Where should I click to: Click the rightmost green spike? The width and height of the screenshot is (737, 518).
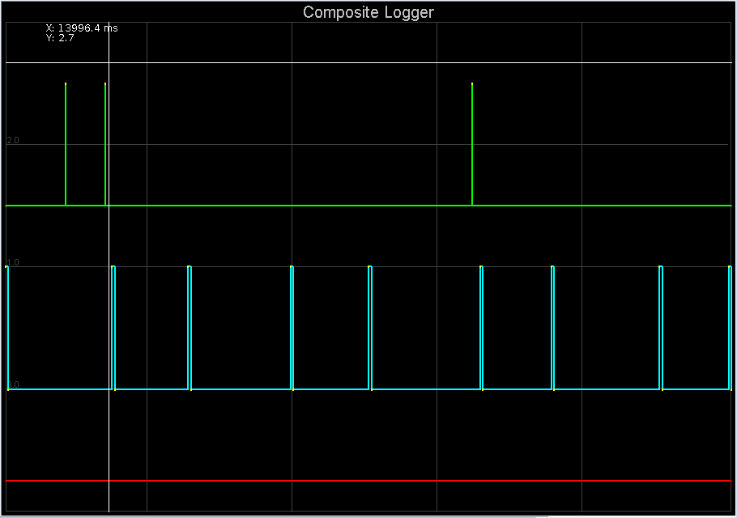point(472,144)
